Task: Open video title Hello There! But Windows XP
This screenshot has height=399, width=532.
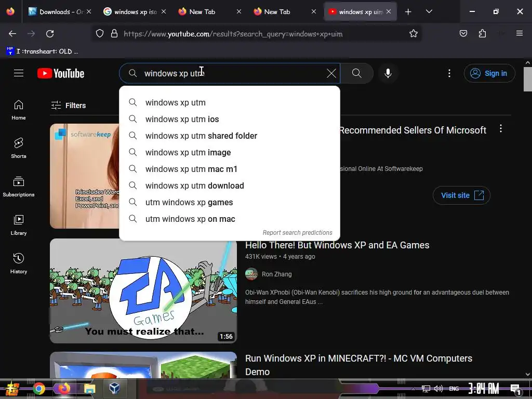Action: (x=337, y=245)
